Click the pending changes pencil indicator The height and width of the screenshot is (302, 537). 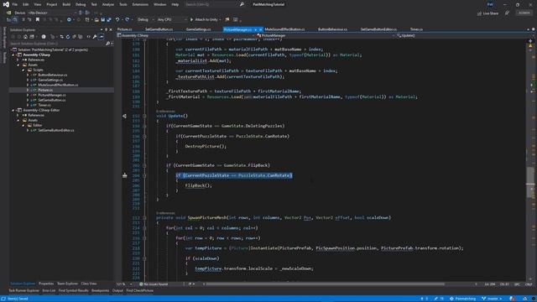point(439,299)
